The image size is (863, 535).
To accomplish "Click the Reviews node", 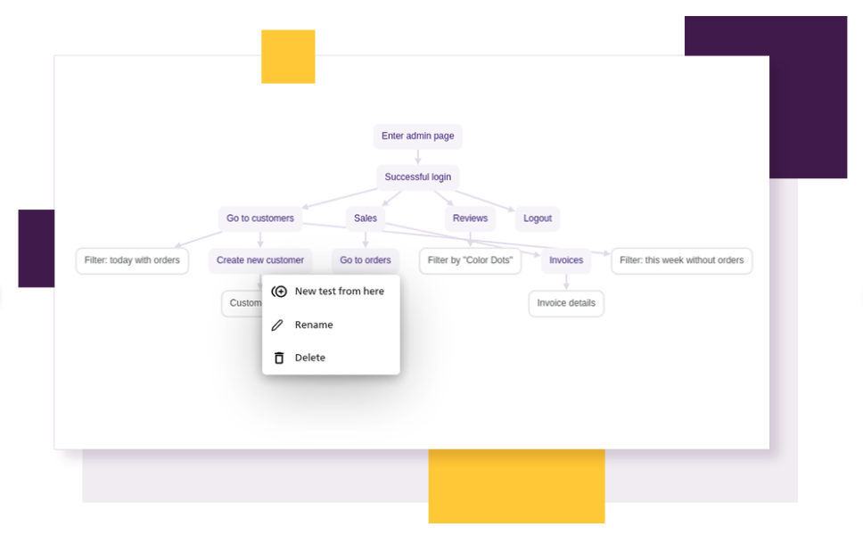I will point(470,218).
